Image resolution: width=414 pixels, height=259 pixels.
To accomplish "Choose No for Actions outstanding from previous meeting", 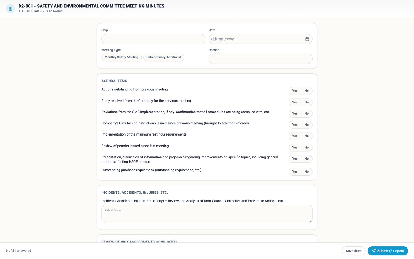I will [x=306, y=91].
